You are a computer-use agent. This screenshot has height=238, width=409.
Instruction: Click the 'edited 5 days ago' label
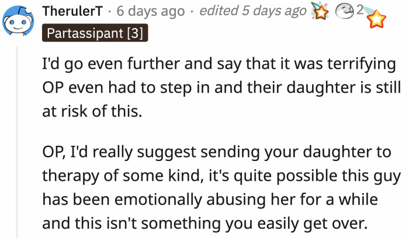pos(252,11)
